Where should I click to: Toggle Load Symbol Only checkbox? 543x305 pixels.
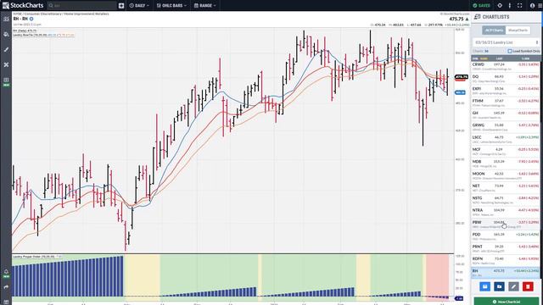pyautogui.click(x=509, y=51)
